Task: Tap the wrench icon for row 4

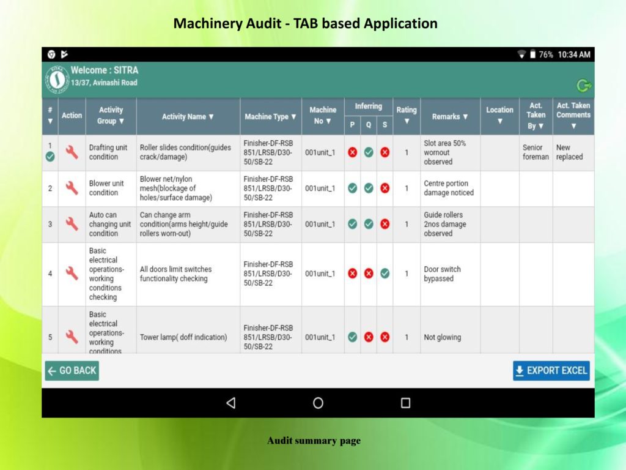Action: [72, 274]
